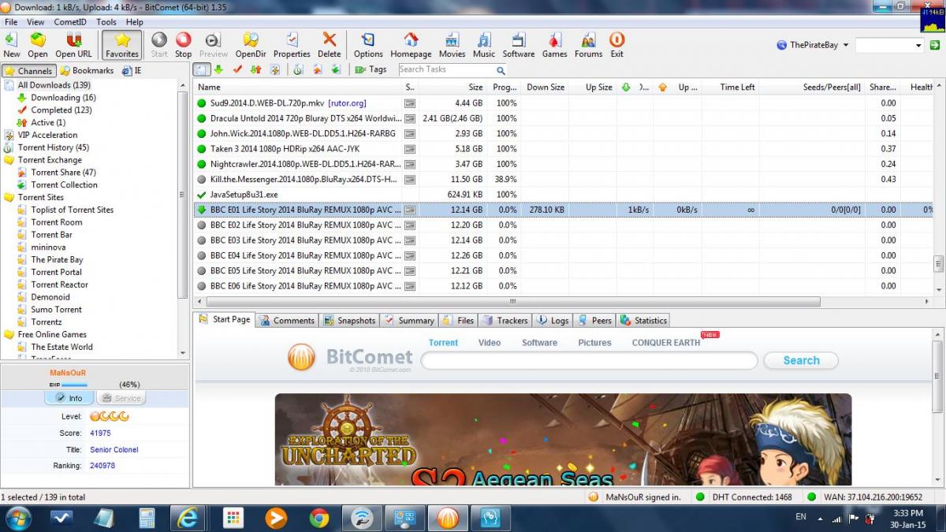Viewport: 946px width, 532px height.
Task: Click the Info button in user panel
Action: 69,398
